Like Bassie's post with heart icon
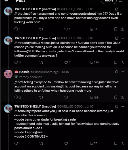This screenshot has width=128, height=150. 66,97
